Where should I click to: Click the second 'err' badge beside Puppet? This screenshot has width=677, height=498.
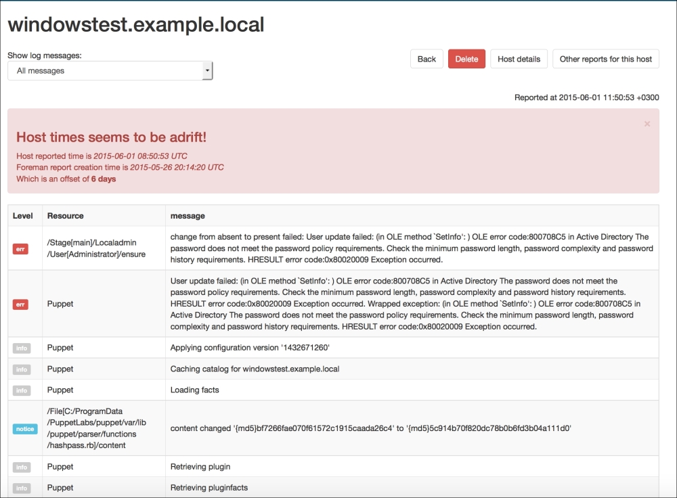coord(21,304)
